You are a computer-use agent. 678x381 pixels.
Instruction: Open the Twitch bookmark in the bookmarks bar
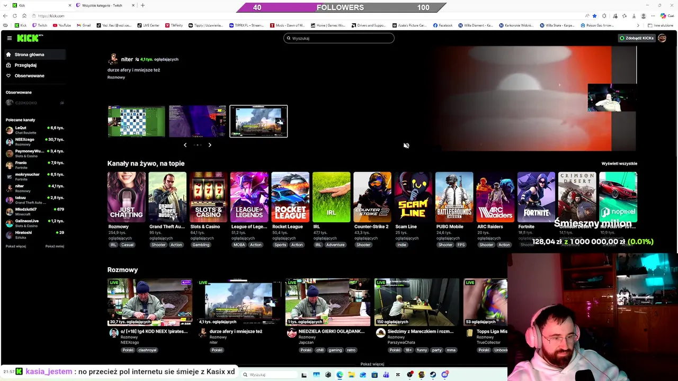(x=40, y=25)
